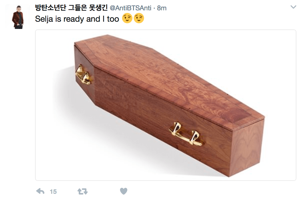
Task: Open the 8m timestamp permalink
Action: click(x=162, y=8)
